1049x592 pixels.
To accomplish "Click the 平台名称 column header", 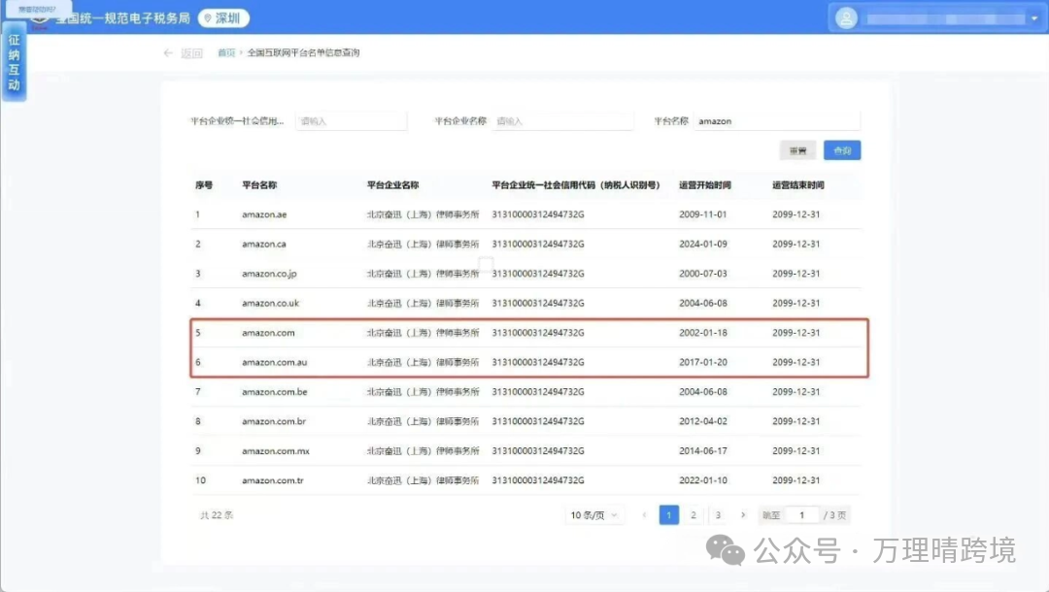I will click(x=259, y=185).
